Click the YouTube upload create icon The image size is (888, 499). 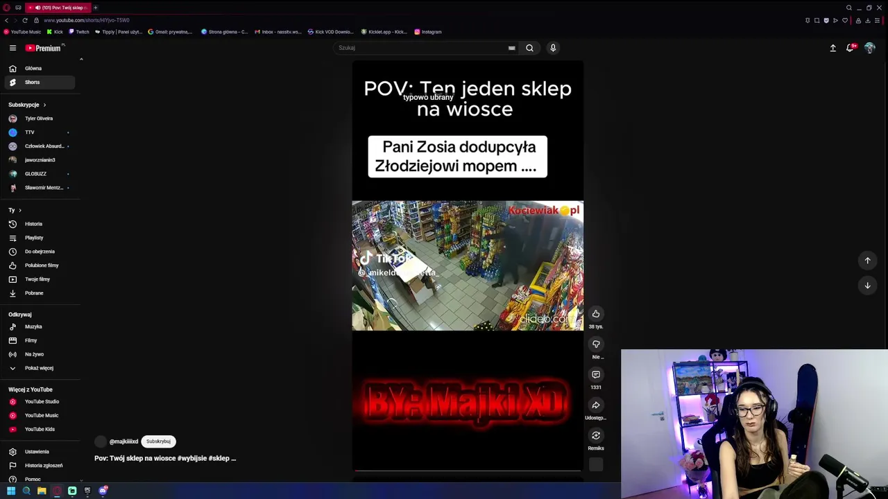click(x=833, y=48)
